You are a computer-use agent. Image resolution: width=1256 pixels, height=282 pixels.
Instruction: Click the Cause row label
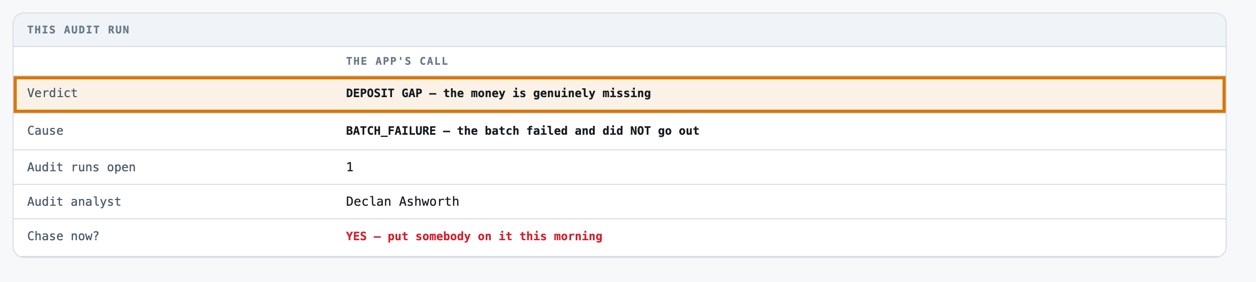(45, 131)
